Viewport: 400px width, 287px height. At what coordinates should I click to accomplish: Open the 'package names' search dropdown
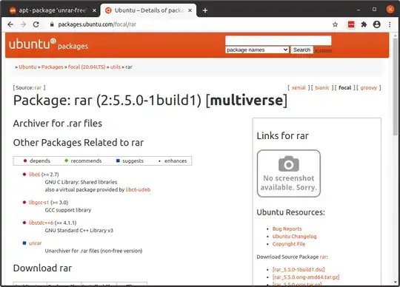click(257, 50)
